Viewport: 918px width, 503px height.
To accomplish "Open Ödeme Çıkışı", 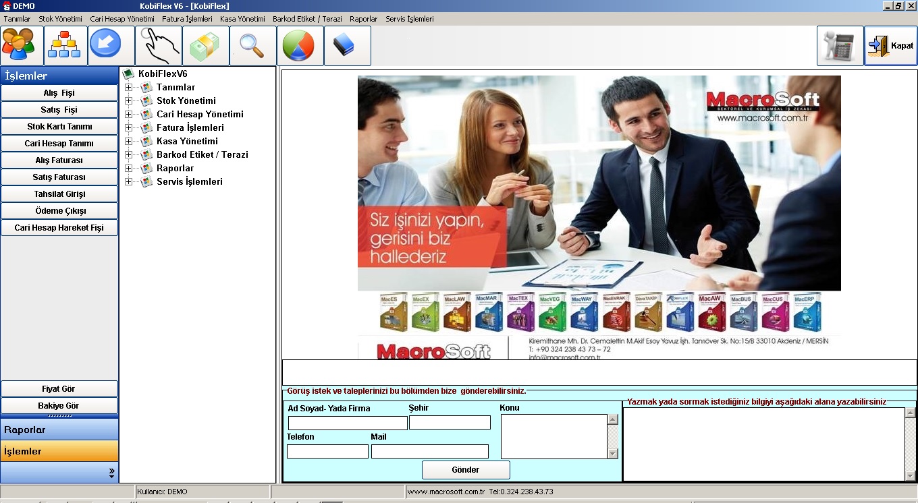I will pos(59,211).
